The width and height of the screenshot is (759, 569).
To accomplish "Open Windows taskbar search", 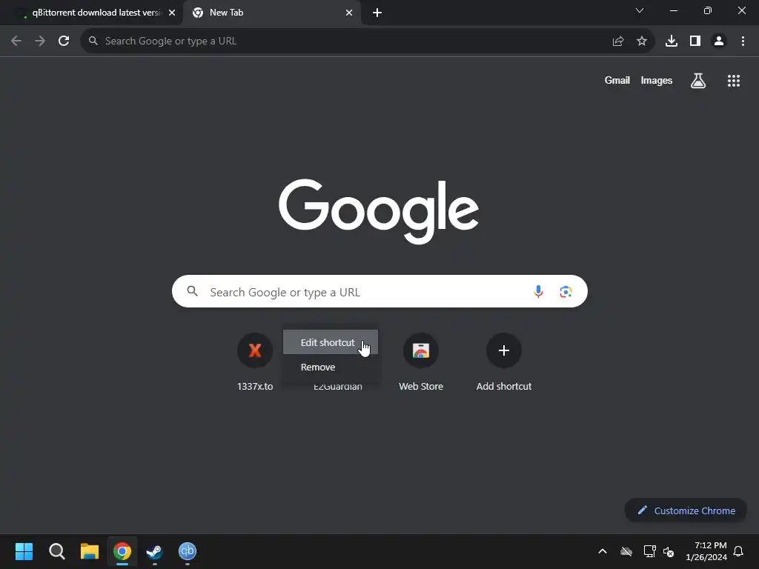I will (56, 551).
